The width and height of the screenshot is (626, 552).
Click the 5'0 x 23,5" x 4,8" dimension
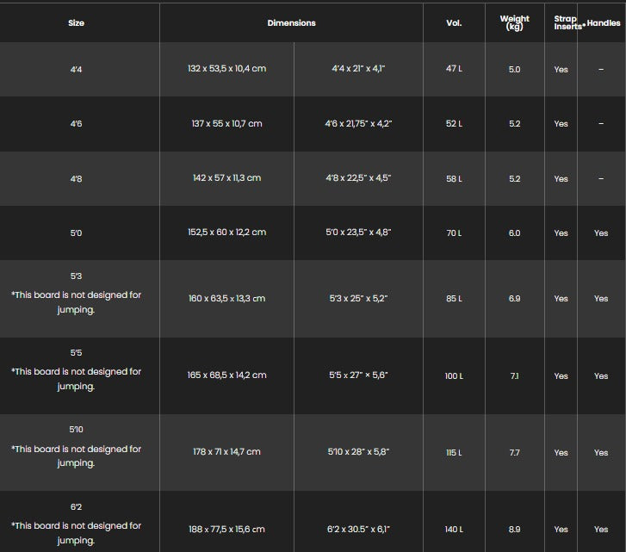(x=358, y=233)
